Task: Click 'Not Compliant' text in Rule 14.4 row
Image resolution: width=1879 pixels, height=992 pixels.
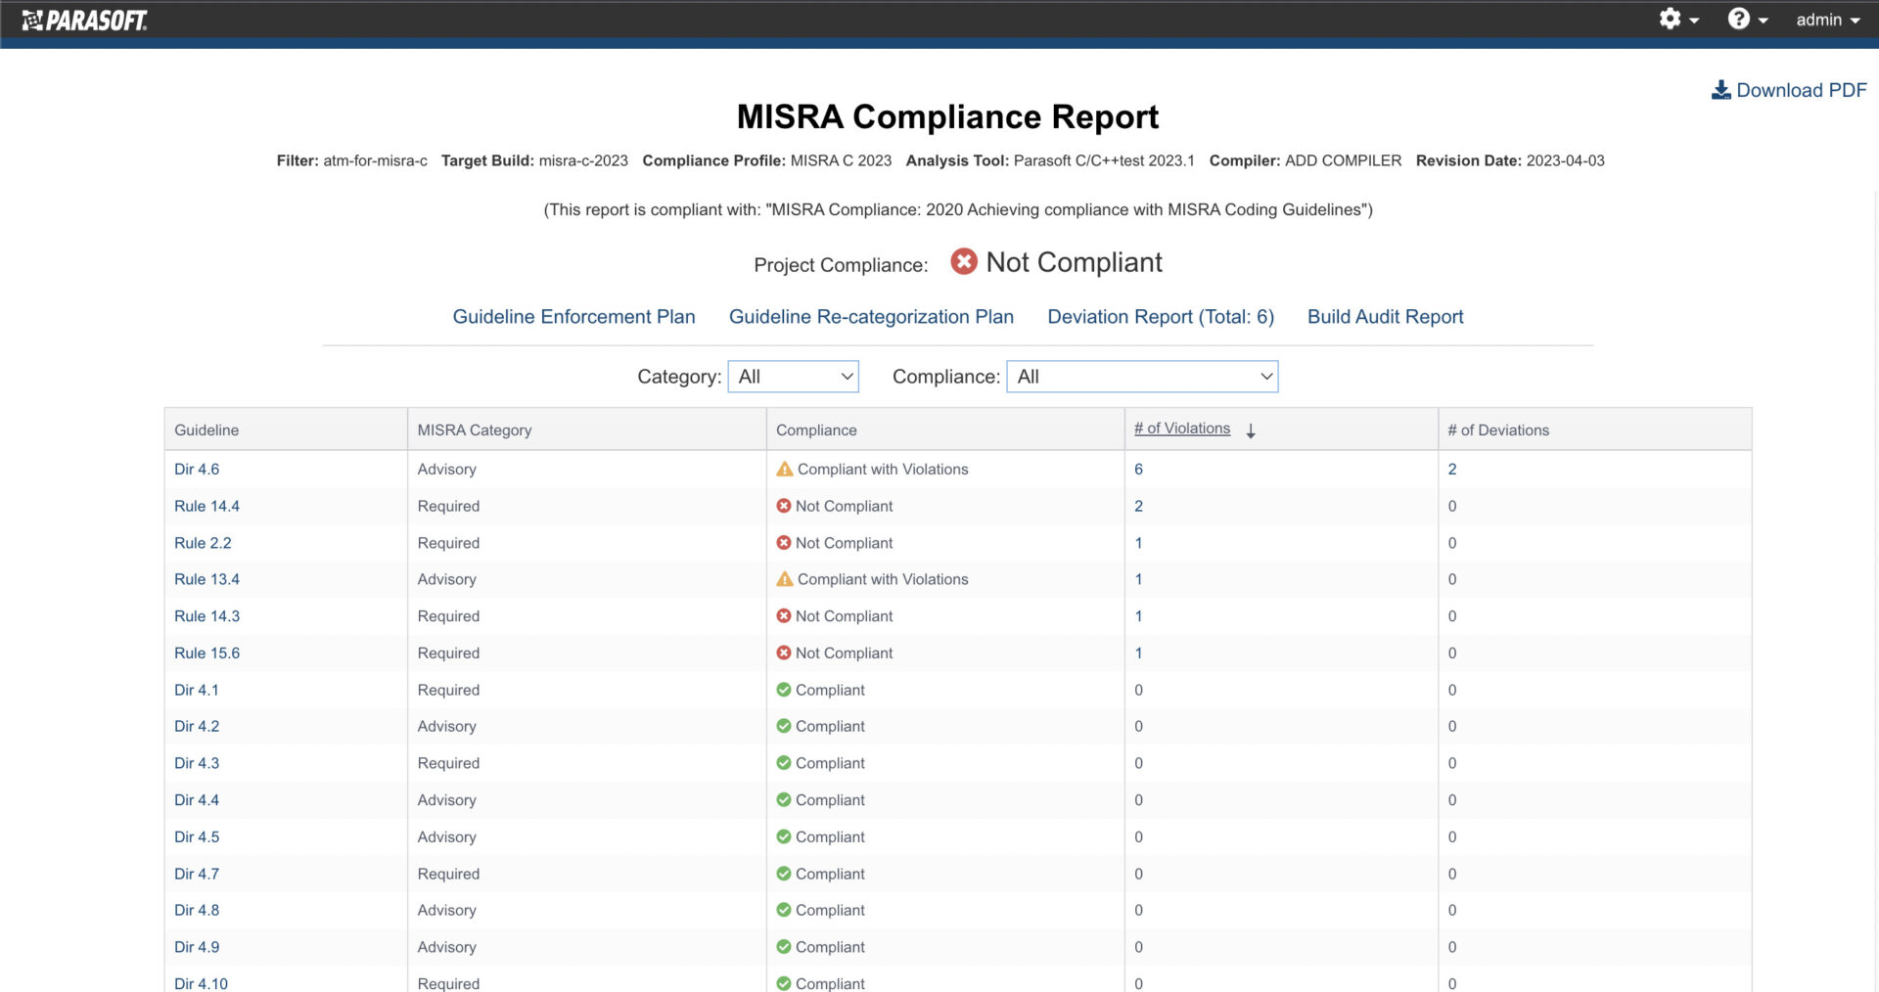Action: point(844,506)
